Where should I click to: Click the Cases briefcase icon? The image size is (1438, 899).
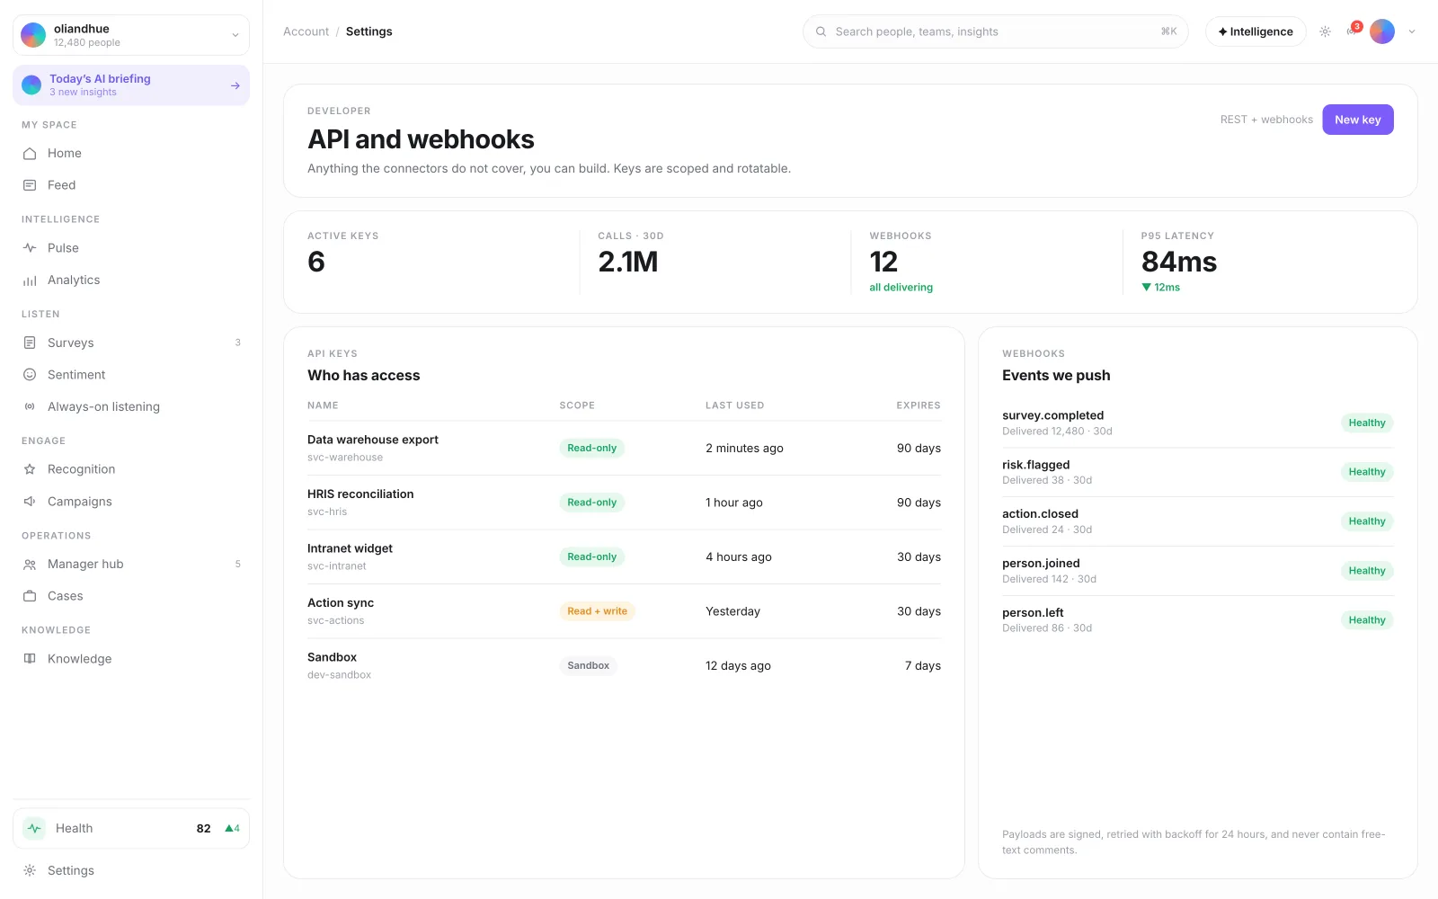click(x=30, y=596)
